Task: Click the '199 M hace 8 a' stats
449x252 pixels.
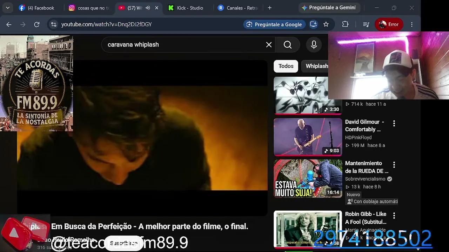Action: point(365,145)
